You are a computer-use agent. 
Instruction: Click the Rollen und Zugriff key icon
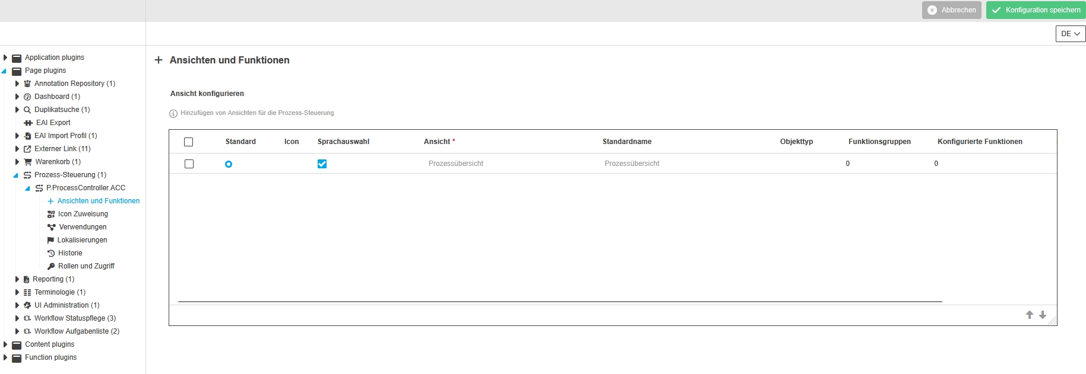point(51,266)
